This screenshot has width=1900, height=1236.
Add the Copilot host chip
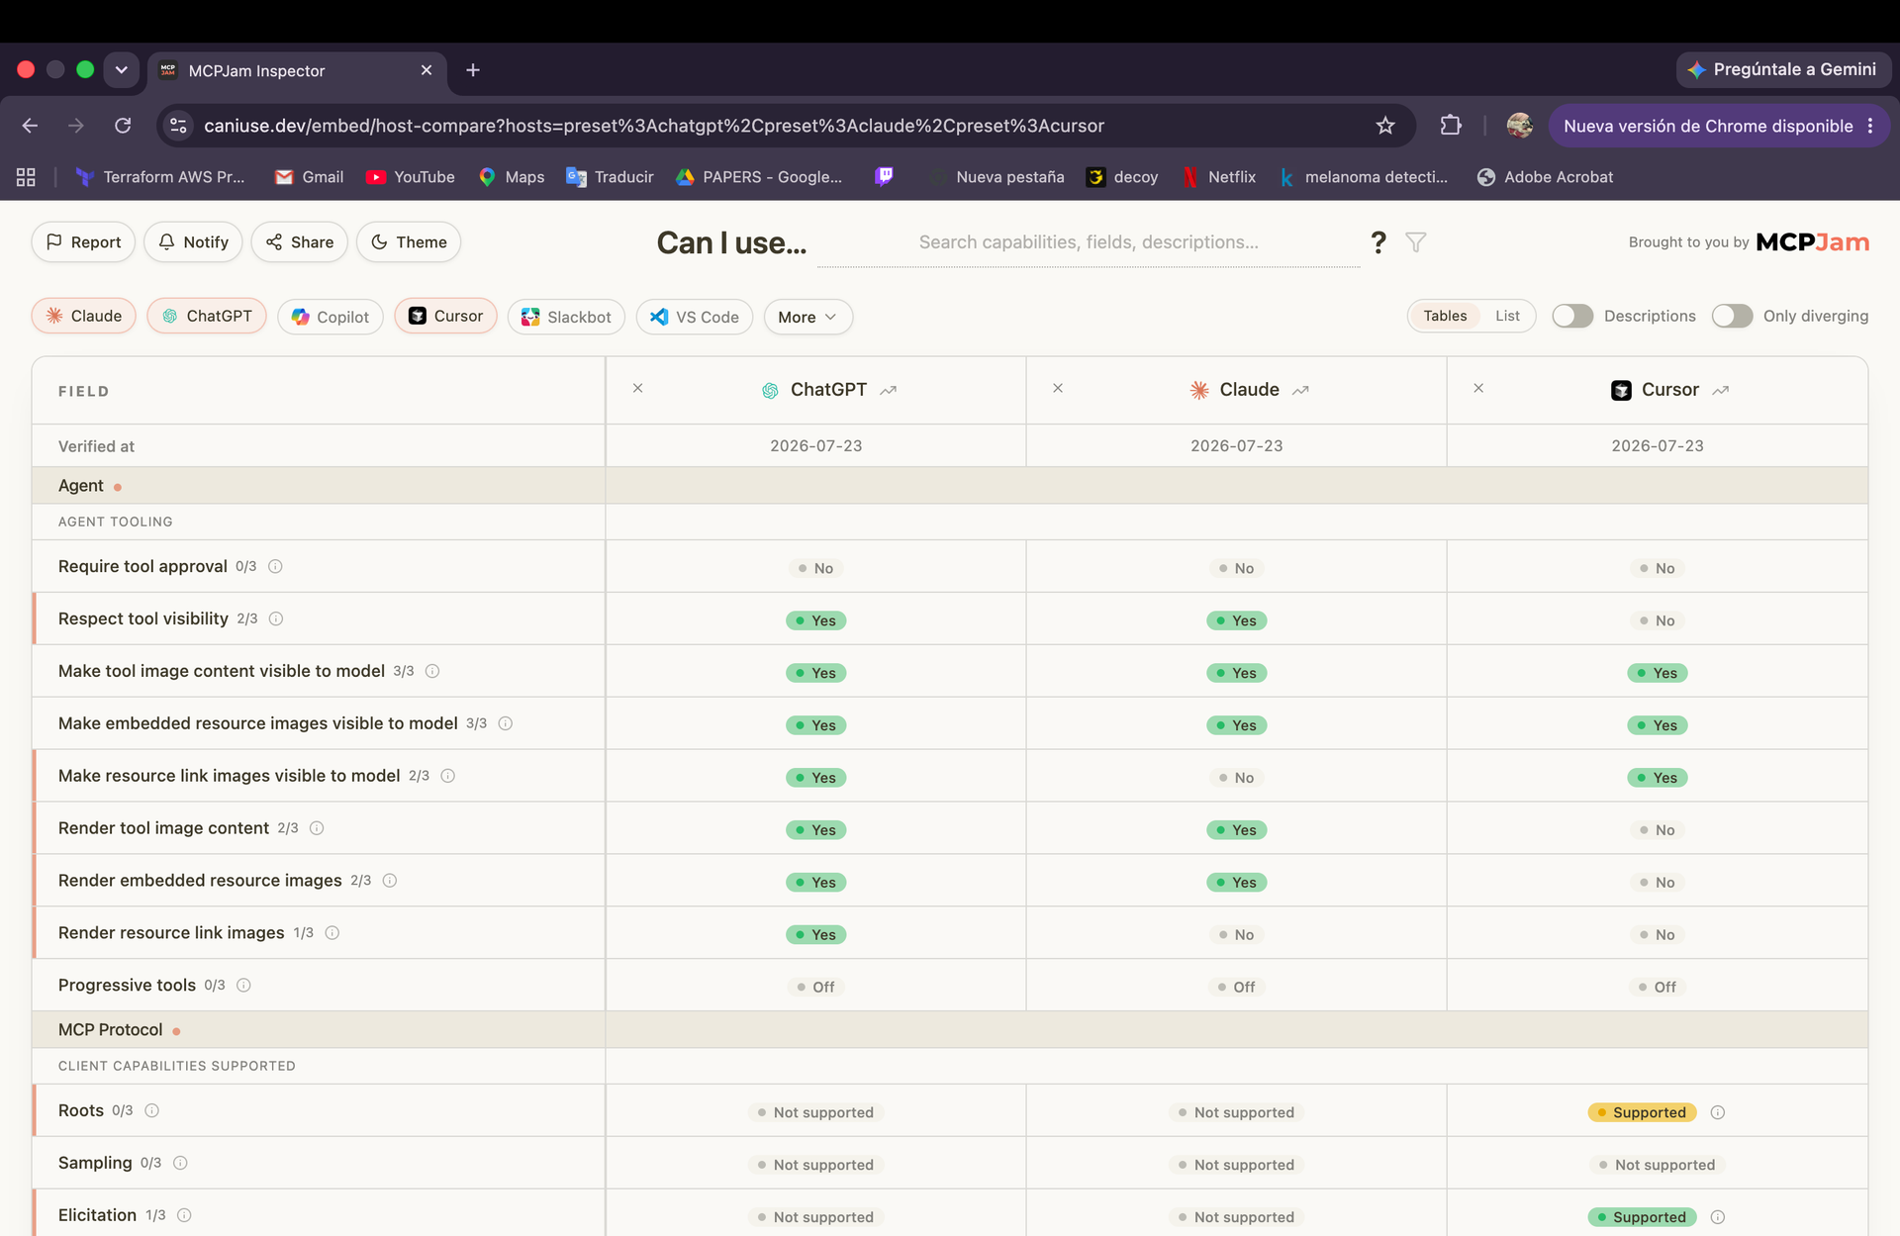(x=331, y=317)
